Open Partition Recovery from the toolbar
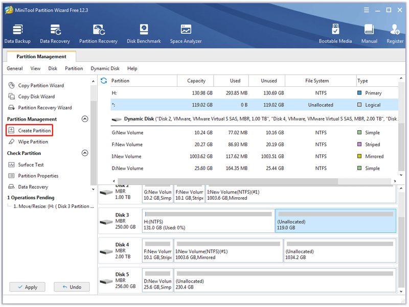 (x=98, y=34)
